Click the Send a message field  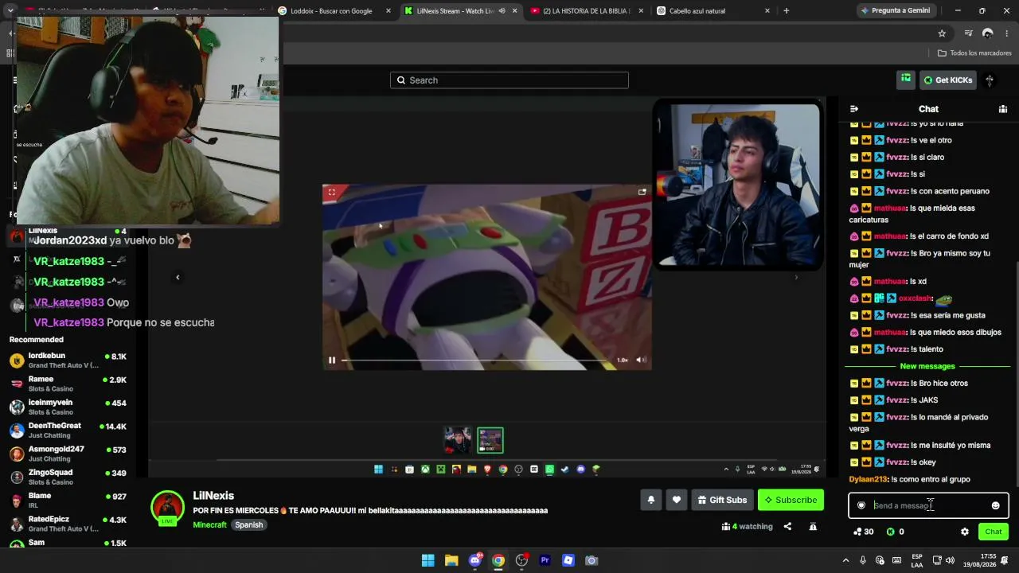(928, 505)
